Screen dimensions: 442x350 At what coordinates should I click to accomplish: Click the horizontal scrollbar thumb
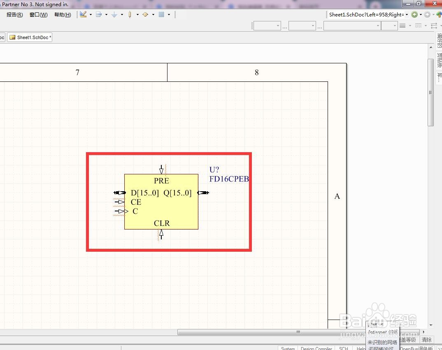pyautogui.click(x=298, y=332)
